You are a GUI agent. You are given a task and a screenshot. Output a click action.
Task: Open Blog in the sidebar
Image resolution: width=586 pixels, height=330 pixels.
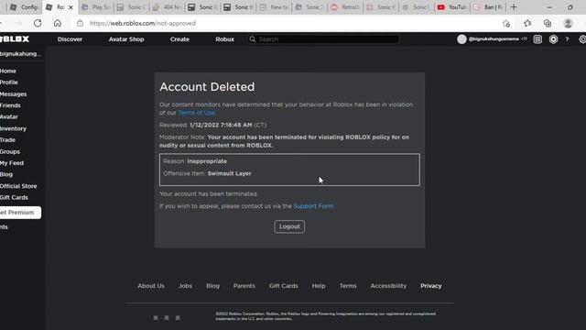point(6,174)
